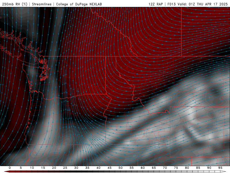230x173 pixels.
Task: Click the colorbar label '10'
Action: [x=32, y=168]
